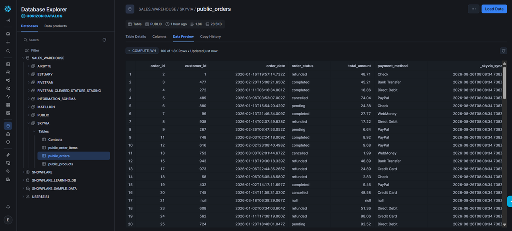The image size is (512, 231).
Task: Refresh the database tree list
Action: [x=104, y=40]
